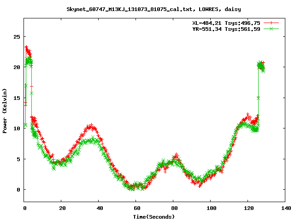Click the Power (Kelvin) y-axis label

tap(5, 111)
